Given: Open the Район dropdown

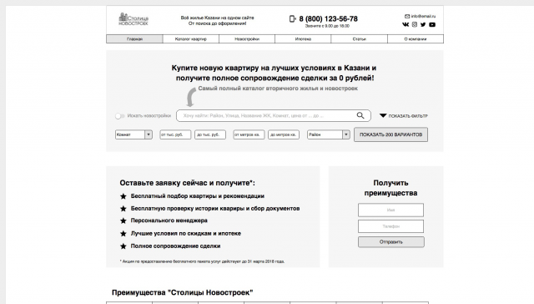Looking at the screenshot, I should (328, 134).
